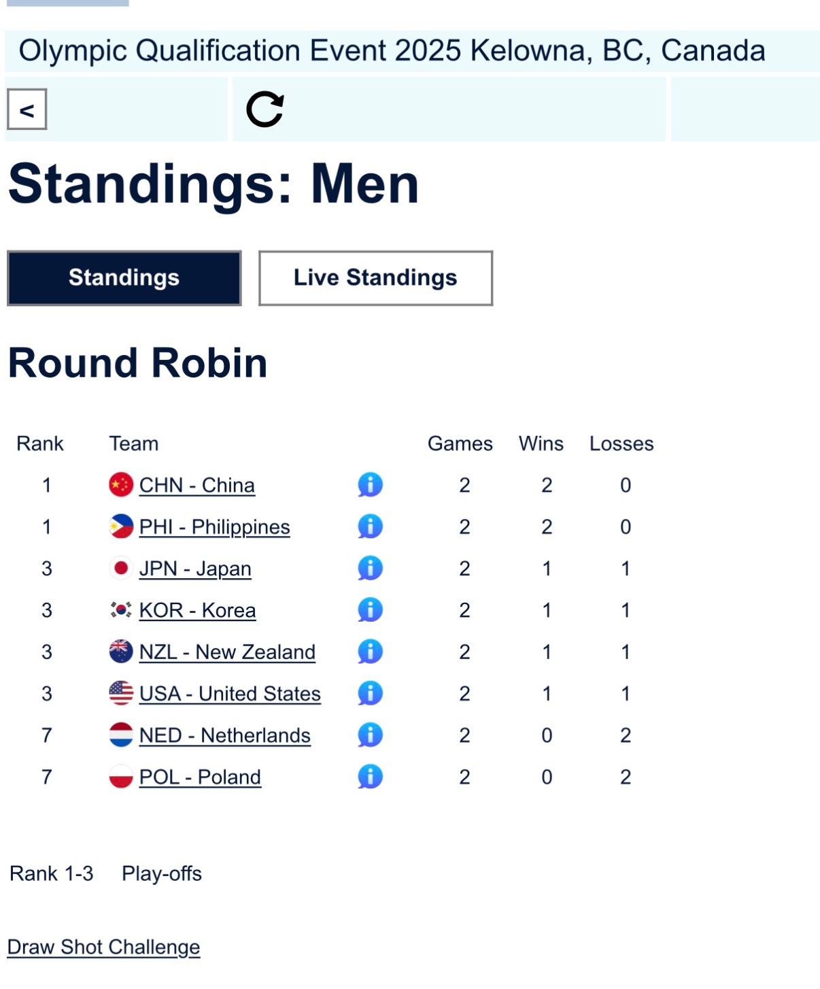This screenshot has width=820, height=989.
Task: Open the USA - United States link
Action: (x=230, y=694)
